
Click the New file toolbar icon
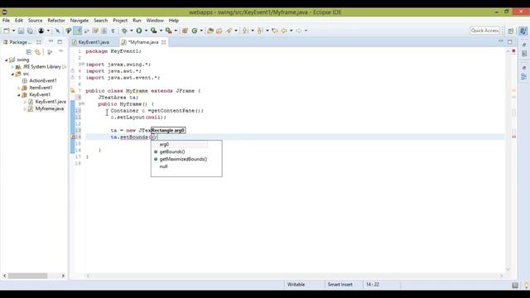7,31
